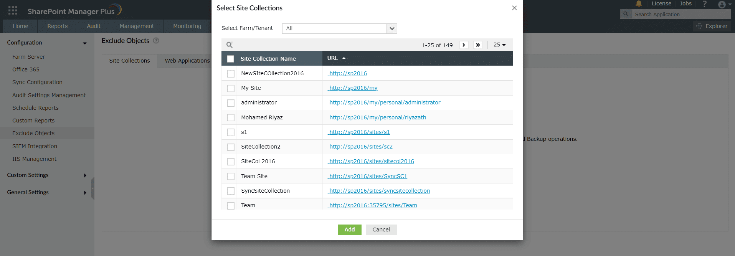735x256 pixels.
Task: Click the Add button
Action: click(x=349, y=230)
